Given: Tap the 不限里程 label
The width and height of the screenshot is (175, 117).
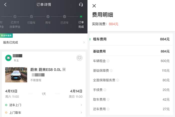Looking at the screenshot, I should click(36, 80).
